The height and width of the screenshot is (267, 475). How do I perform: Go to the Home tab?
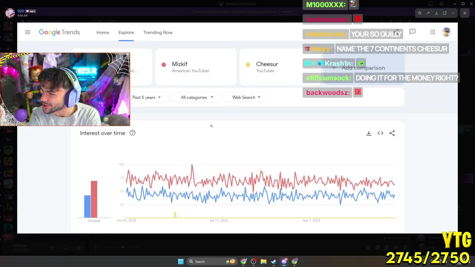(103, 32)
